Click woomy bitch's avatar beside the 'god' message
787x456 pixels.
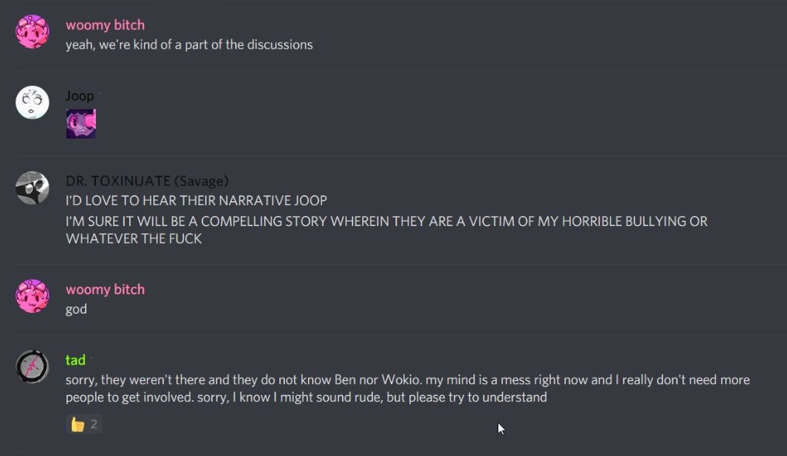33,297
